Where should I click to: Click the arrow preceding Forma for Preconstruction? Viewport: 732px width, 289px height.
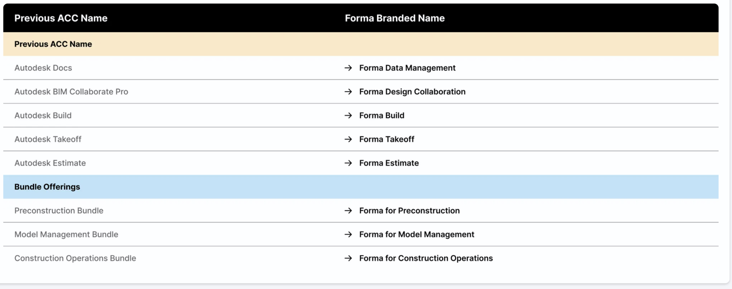point(348,211)
